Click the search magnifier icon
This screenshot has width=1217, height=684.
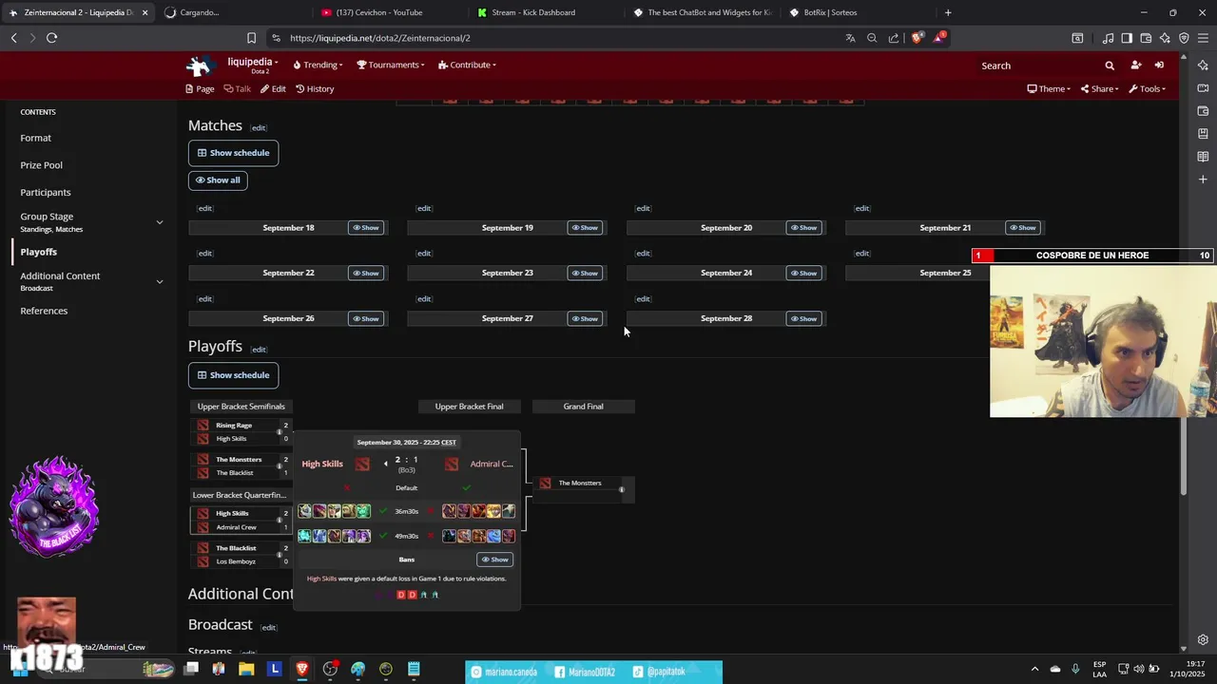(1109, 66)
